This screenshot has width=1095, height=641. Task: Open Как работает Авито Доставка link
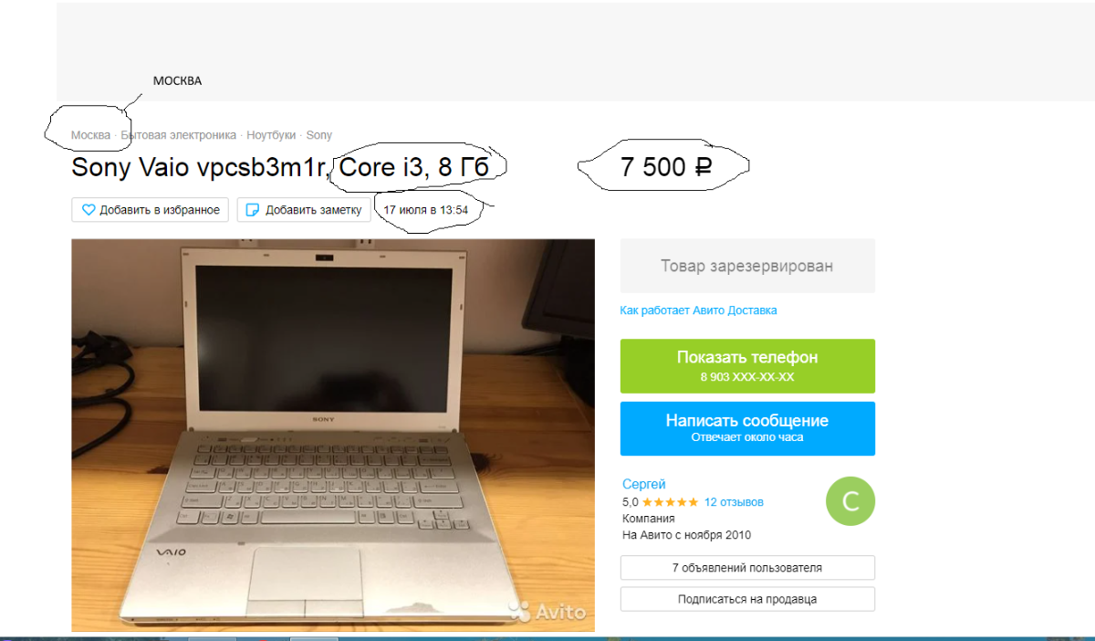tap(698, 310)
